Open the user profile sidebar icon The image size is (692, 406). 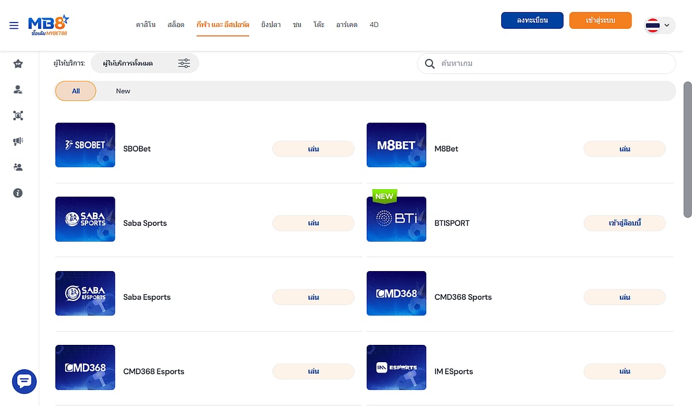pos(18,89)
